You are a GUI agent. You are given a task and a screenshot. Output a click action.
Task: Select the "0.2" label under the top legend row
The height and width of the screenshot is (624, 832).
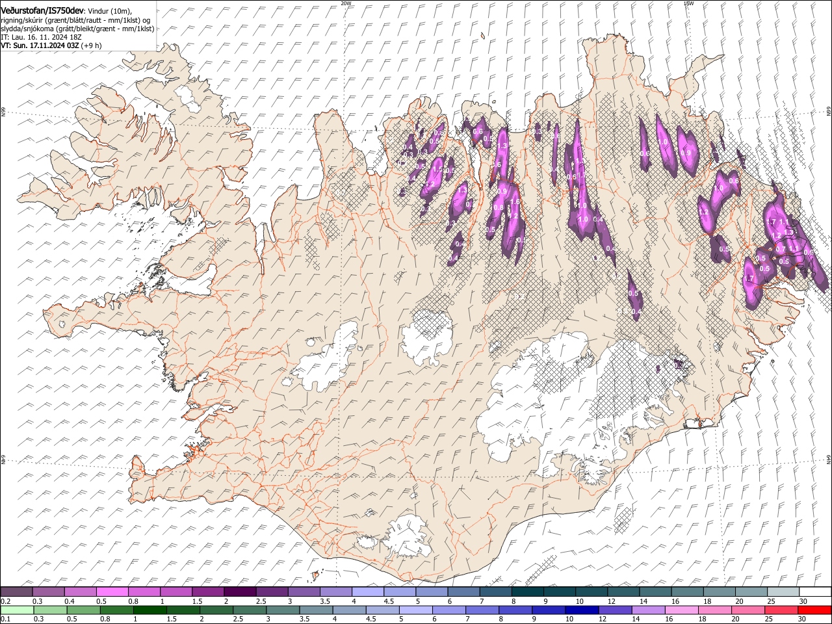click(x=5, y=601)
